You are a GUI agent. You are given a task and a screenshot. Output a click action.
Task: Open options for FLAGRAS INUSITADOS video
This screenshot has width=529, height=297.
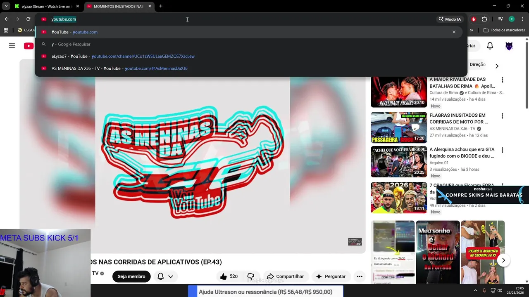point(502,116)
